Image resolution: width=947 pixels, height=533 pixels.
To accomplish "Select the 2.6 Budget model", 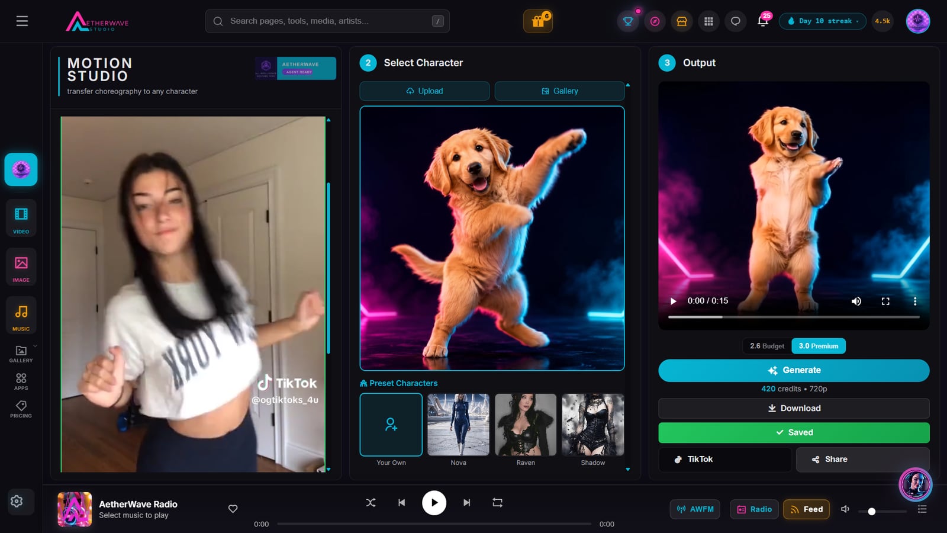I will (767, 346).
